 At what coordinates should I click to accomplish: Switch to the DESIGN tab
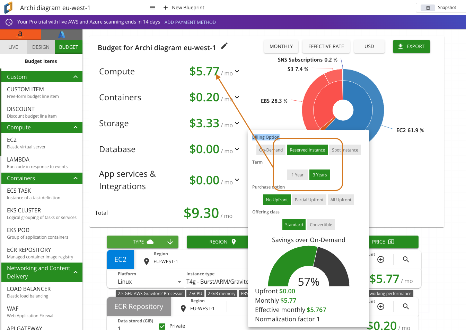pyautogui.click(x=41, y=47)
